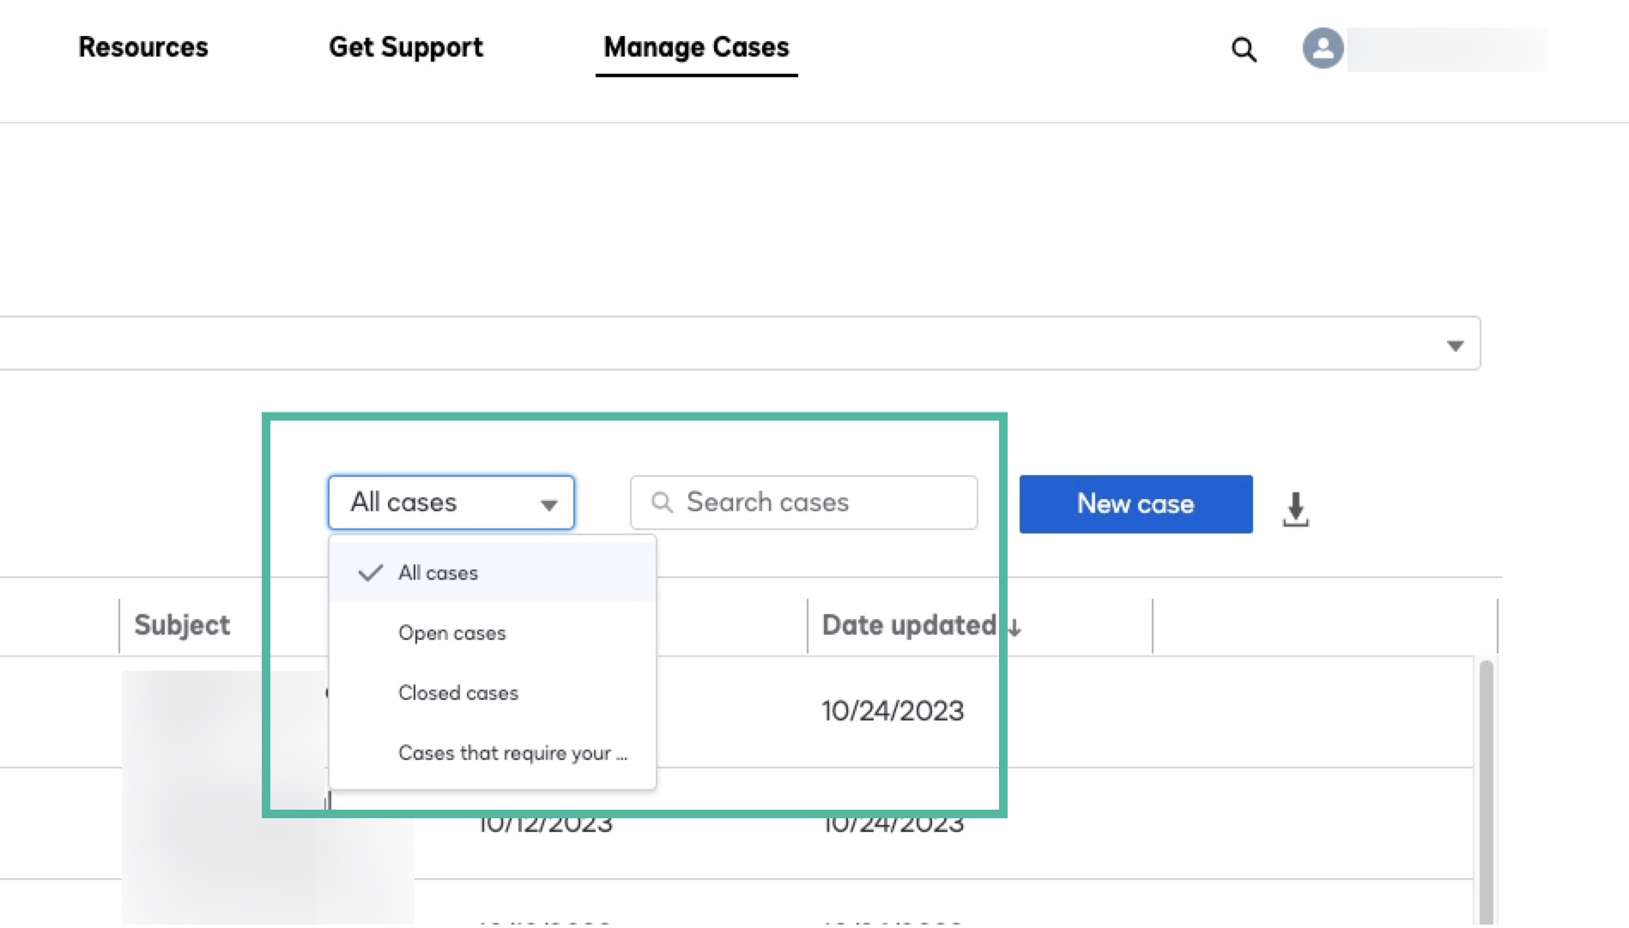Switch to the Get Support tab
1629x928 pixels.
[x=406, y=47]
